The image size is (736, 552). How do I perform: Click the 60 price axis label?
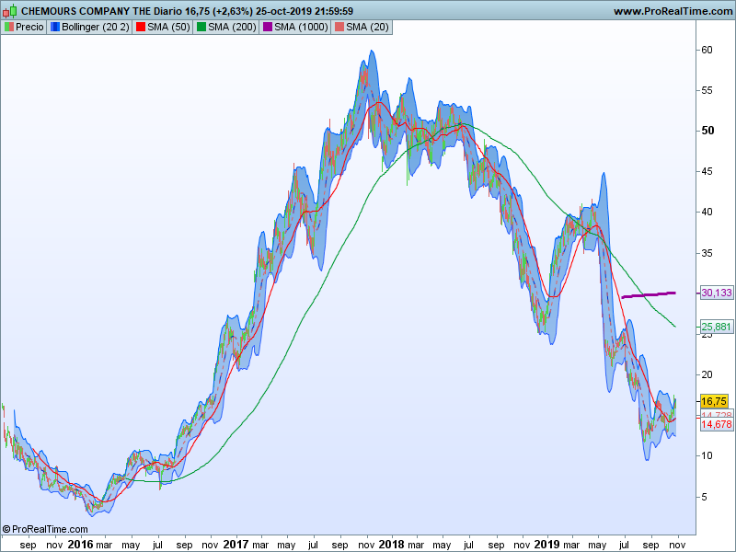pyautogui.click(x=707, y=50)
